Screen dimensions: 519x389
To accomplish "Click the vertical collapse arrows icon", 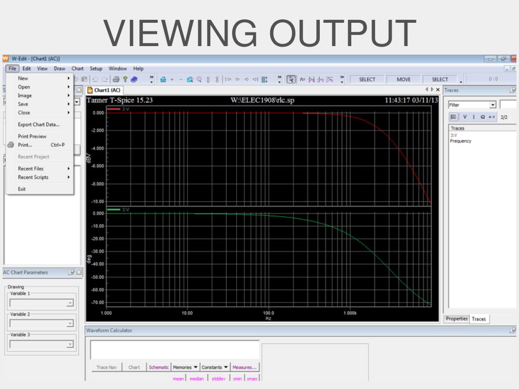I will tap(217, 80).
